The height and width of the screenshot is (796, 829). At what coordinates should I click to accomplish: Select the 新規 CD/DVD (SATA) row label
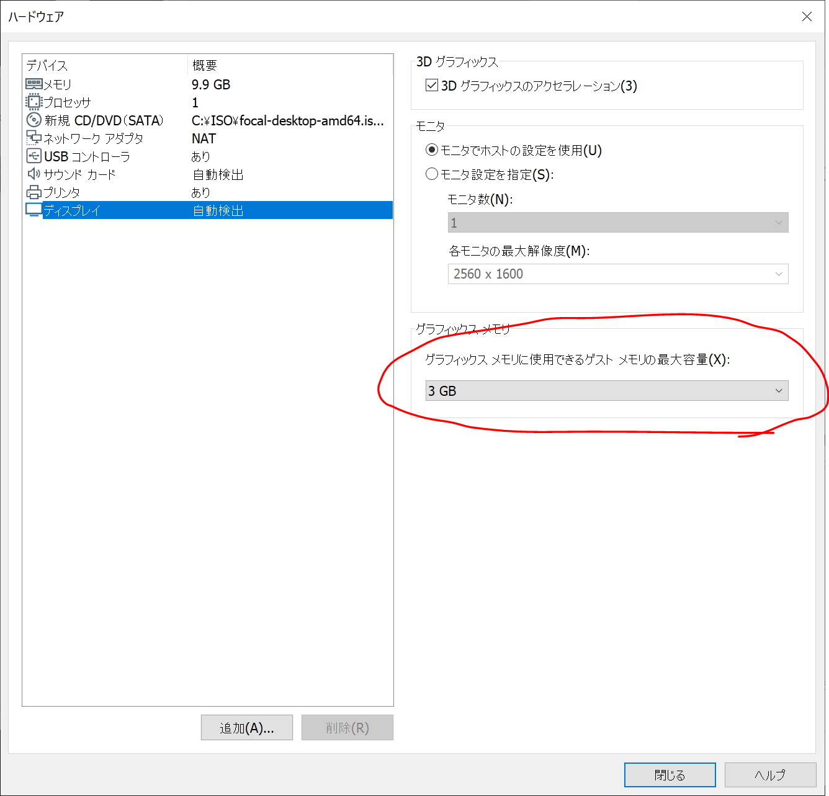click(104, 120)
